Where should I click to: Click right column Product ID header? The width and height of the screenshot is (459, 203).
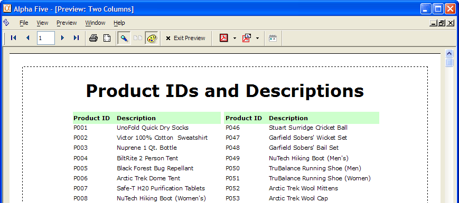click(x=243, y=118)
